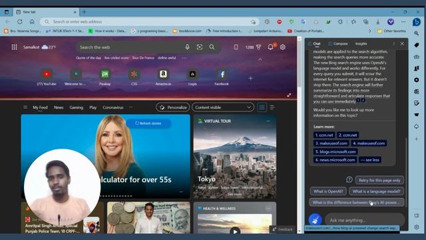
Task: Expand the background image with the arrows icon
Action: point(289,95)
